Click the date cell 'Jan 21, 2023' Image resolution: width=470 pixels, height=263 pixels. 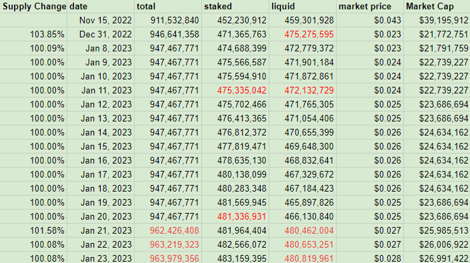point(101,230)
